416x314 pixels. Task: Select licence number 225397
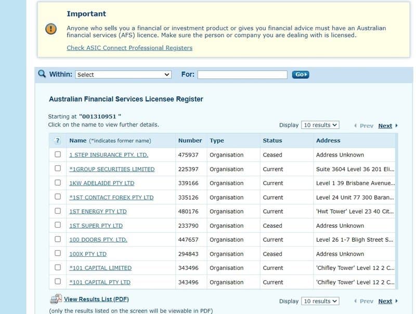[x=188, y=169]
